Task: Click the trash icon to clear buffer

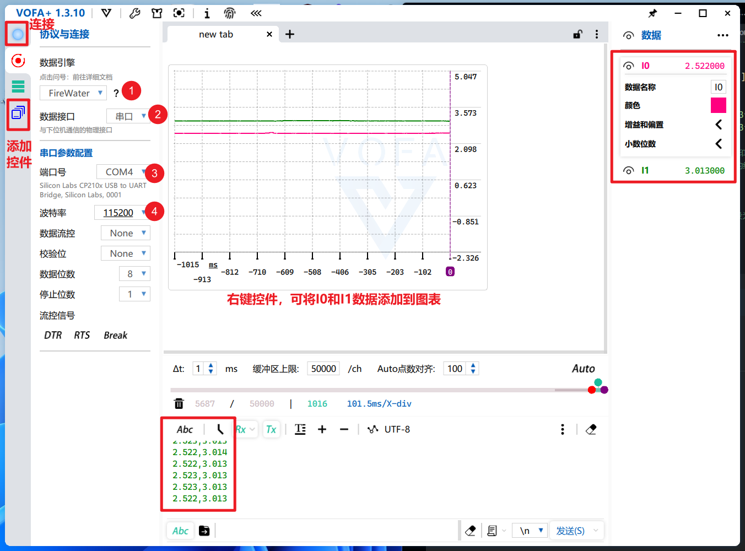Action: click(x=179, y=404)
